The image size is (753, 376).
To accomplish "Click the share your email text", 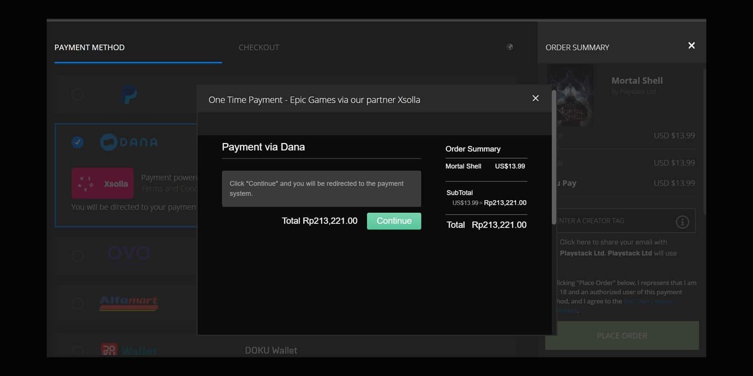I will coord(618,247).
